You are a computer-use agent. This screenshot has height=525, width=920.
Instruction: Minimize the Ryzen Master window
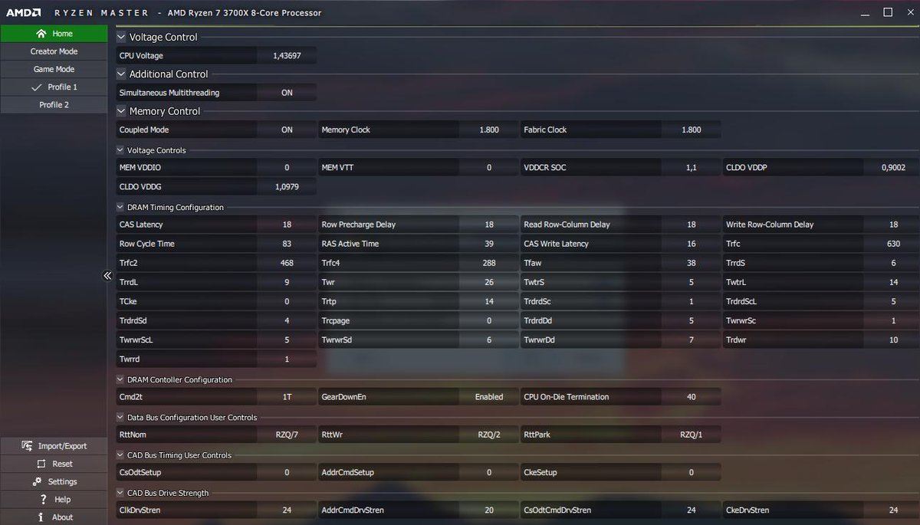tap(866, 13)
